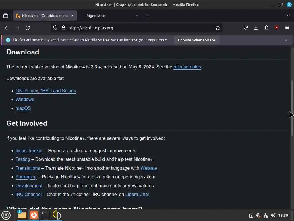This screenshot has width=294, height=221.
Task: Open the network tray icon
Action: (x=266, y=215)
